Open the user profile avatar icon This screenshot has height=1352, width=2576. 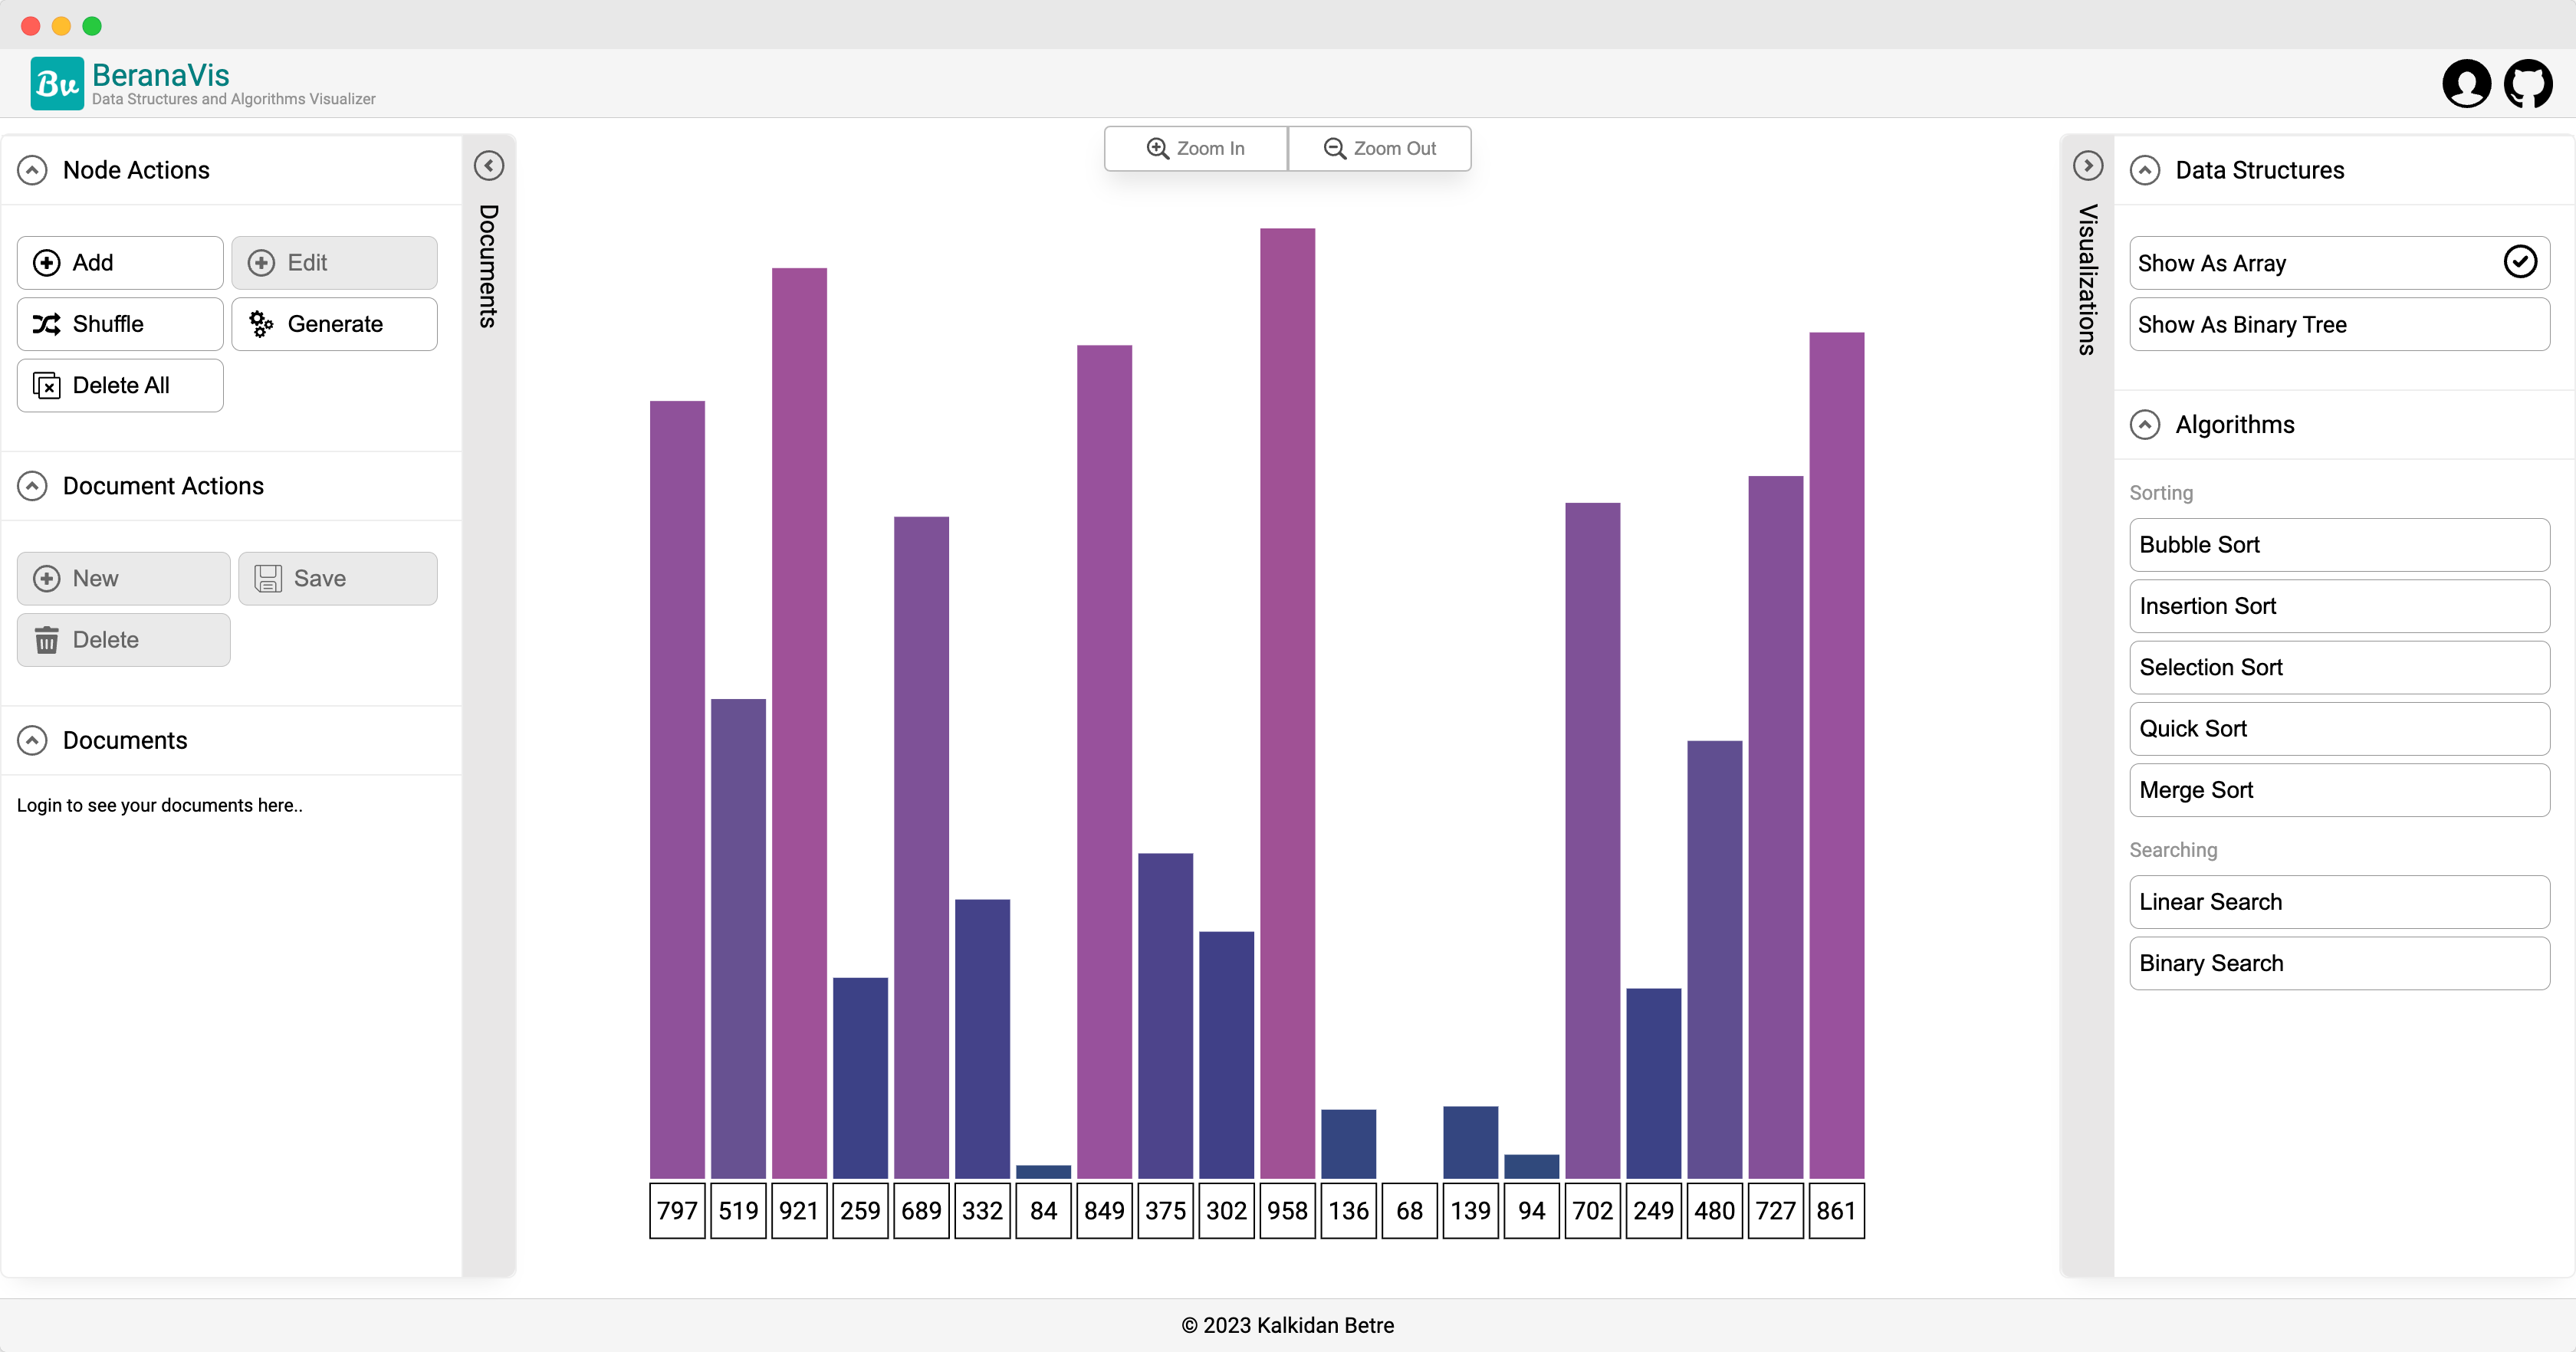click(2466, 84)
